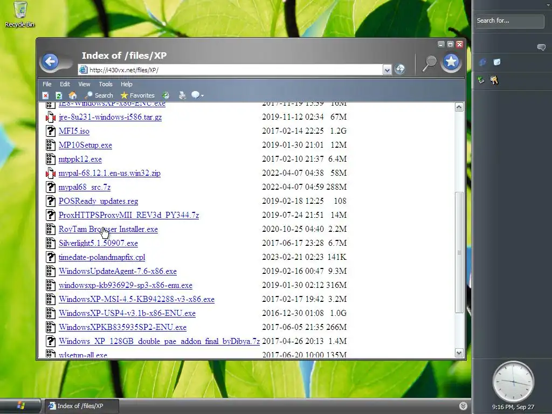Open WindowsUpdateAgent-7.6-x86.exe link
This screenshot has height=414, width=552.
118,271
